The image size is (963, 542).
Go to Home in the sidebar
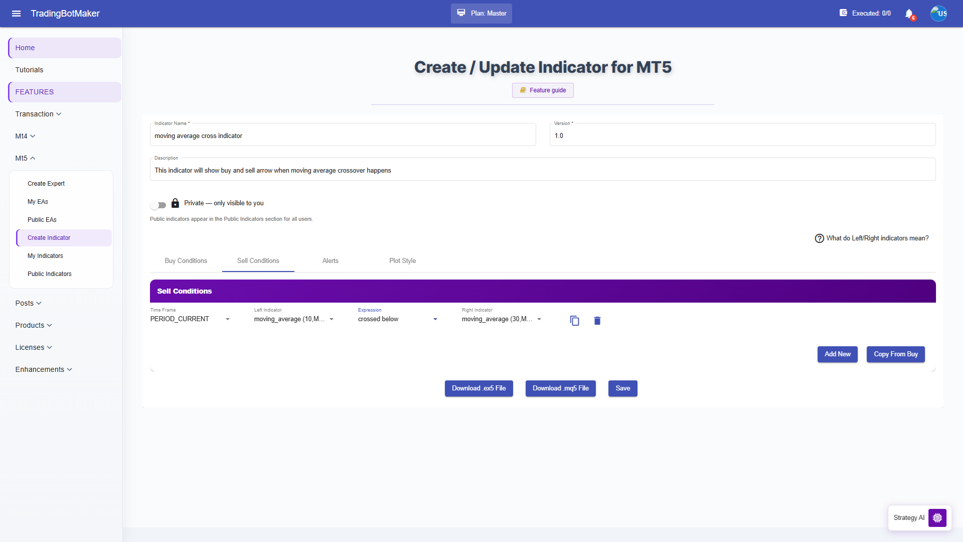coord(65,48)
